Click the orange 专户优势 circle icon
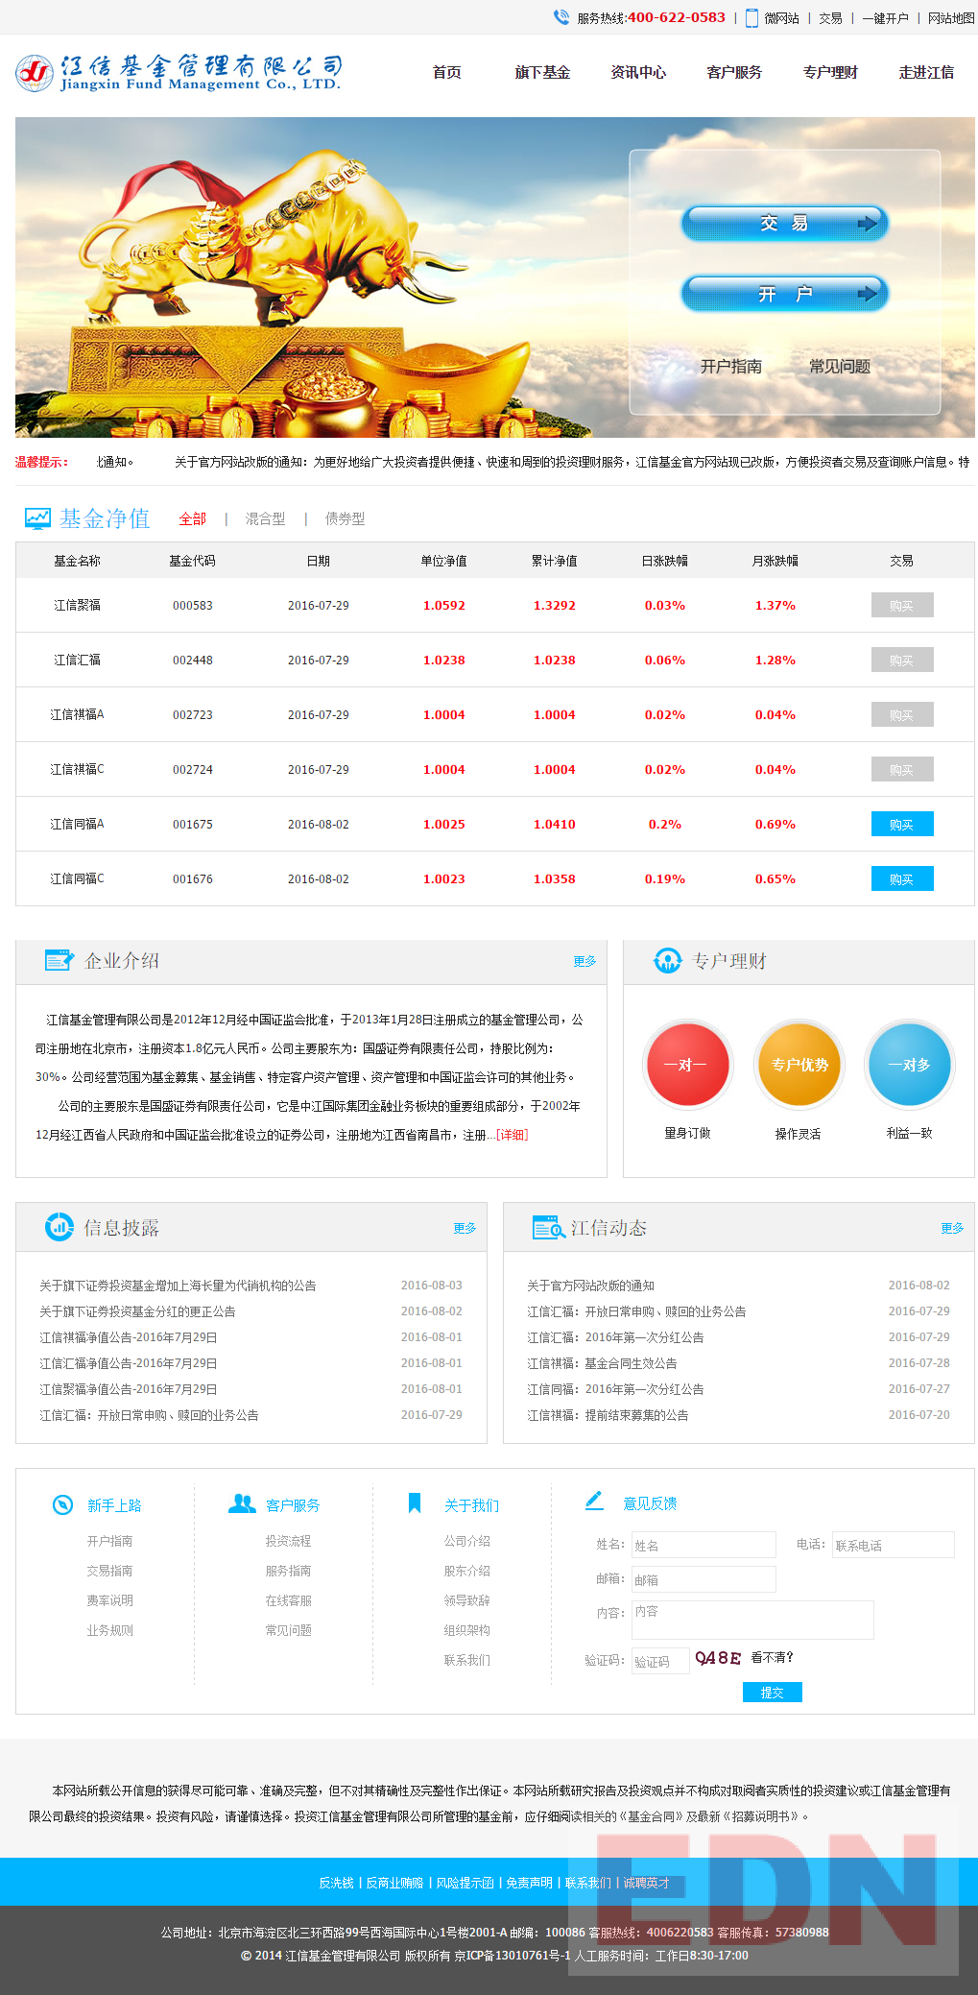Screen dimensions: 978x1995 (x=799, y=1065)
